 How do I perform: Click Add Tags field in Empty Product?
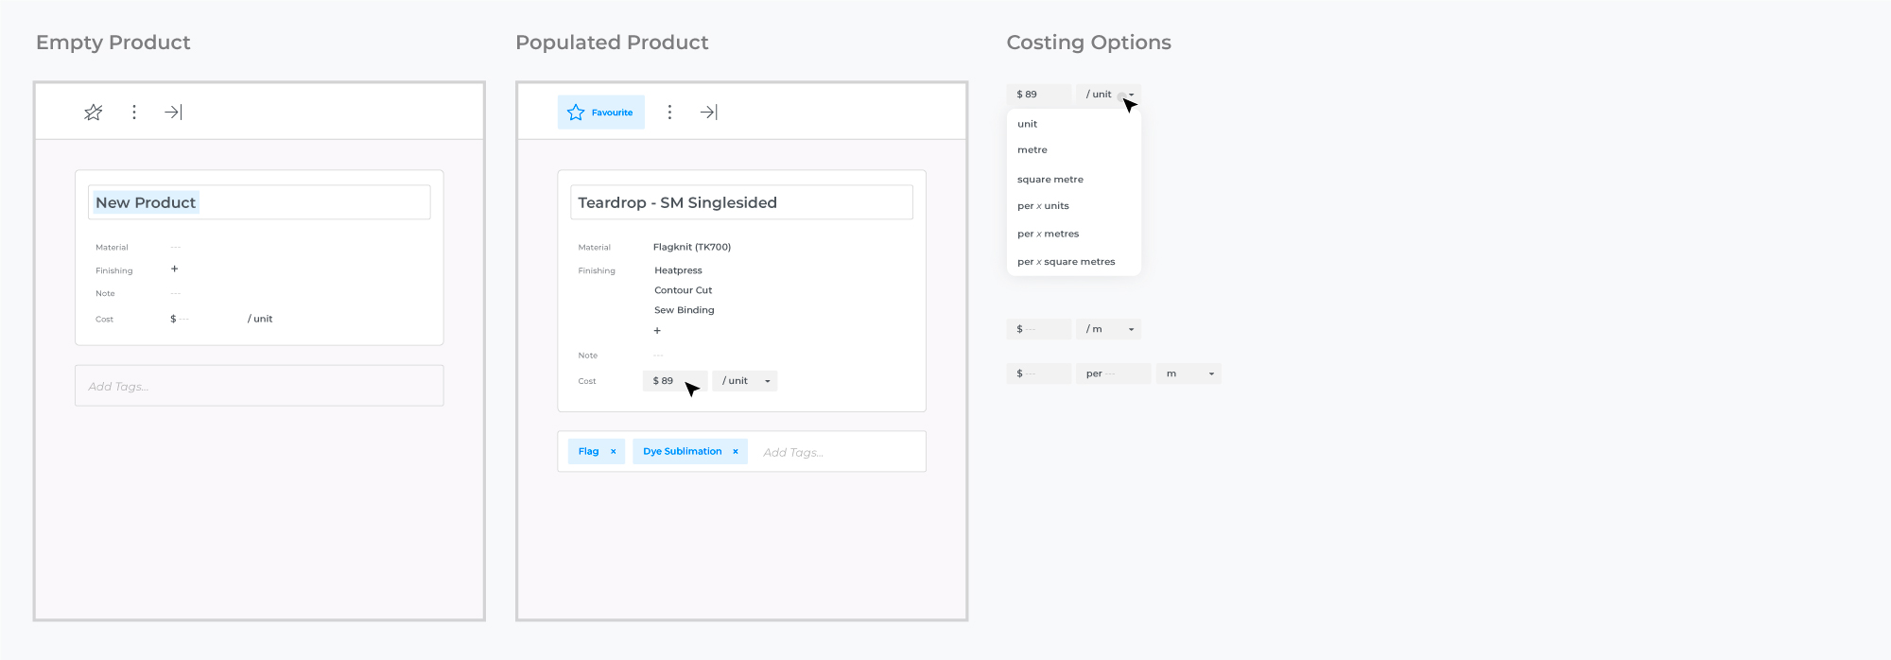coord(259,387)
